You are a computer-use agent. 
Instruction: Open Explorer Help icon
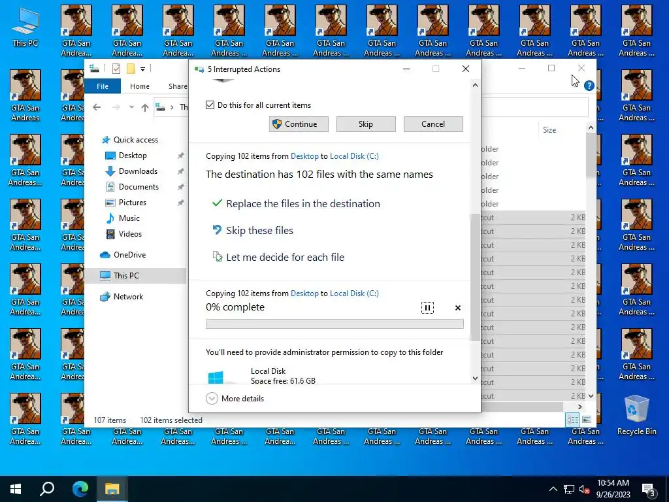pyautogui.click(x=589, y=86)
